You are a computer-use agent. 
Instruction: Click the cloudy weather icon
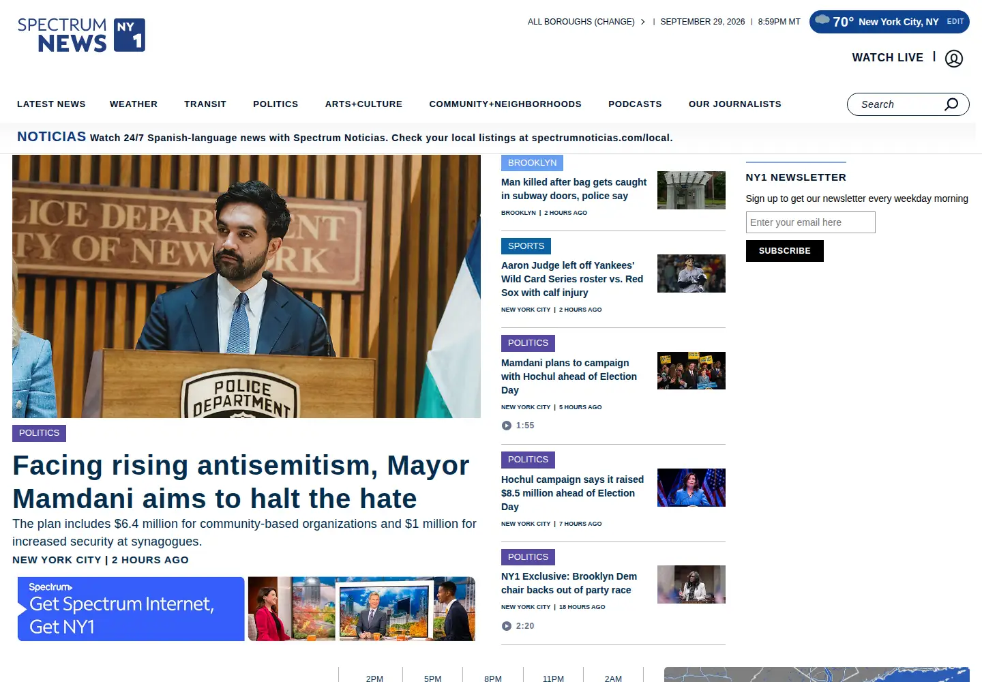pos(822,20)
